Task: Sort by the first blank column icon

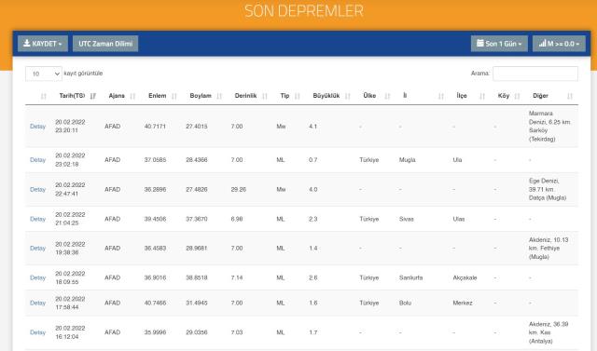Action: point(44,96)
